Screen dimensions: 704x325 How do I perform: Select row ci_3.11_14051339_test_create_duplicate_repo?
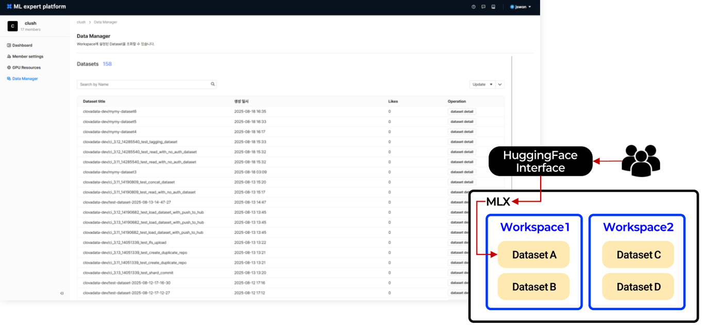coord(291,262)
